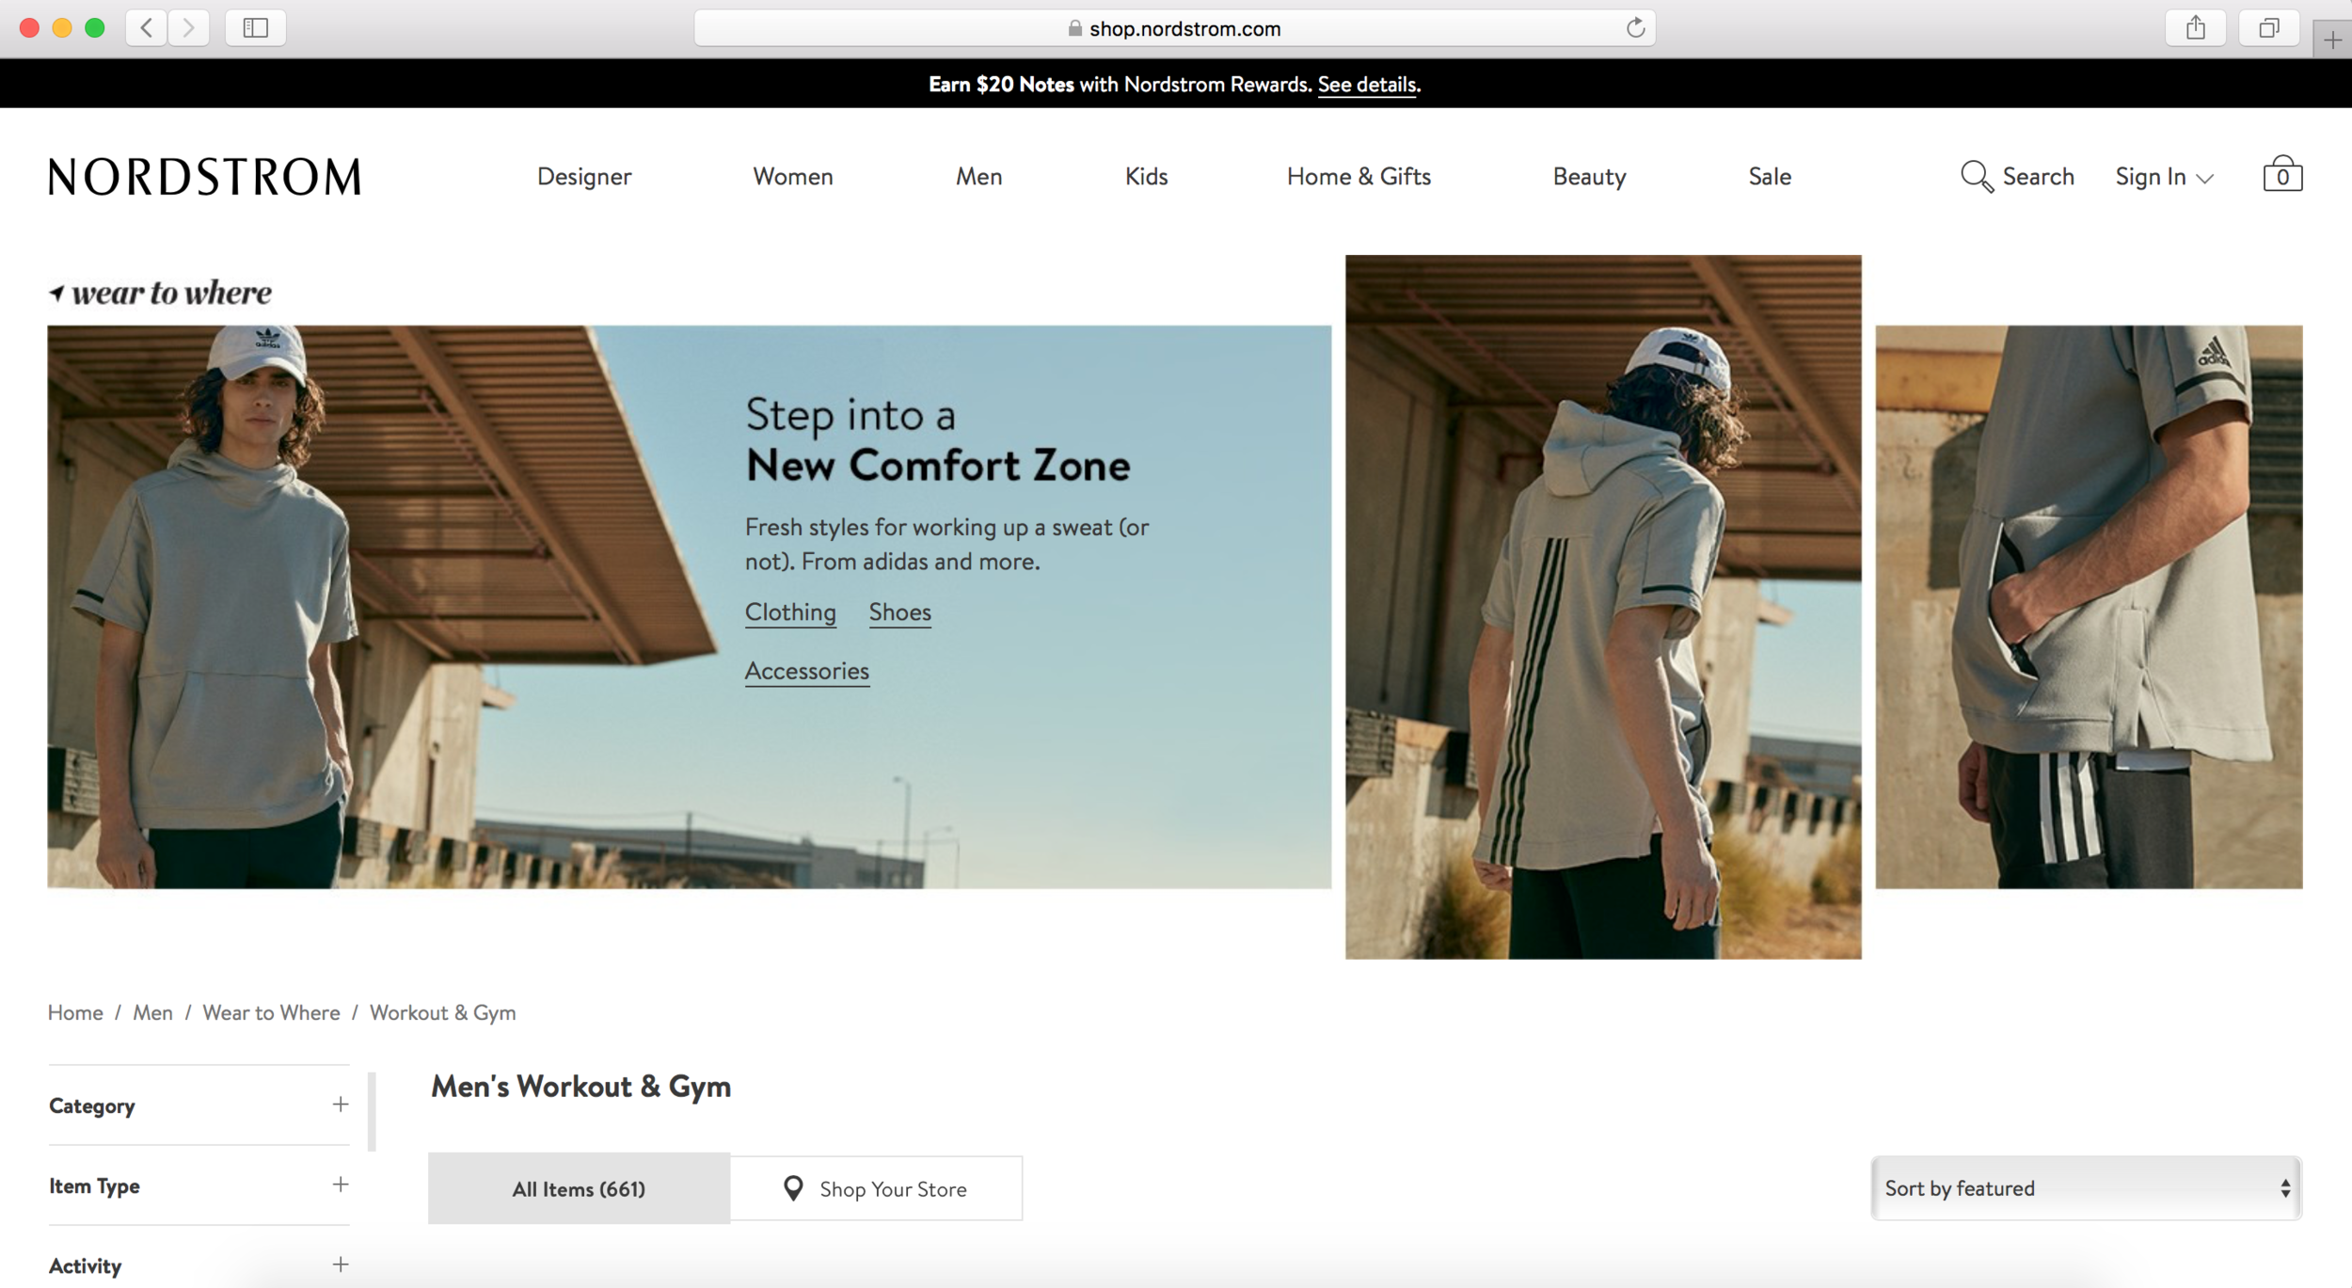Image resolution: width=2352 pixels, height=1288 pixels.
Task: Open the Beauty menu
Action: [1589, 177]
